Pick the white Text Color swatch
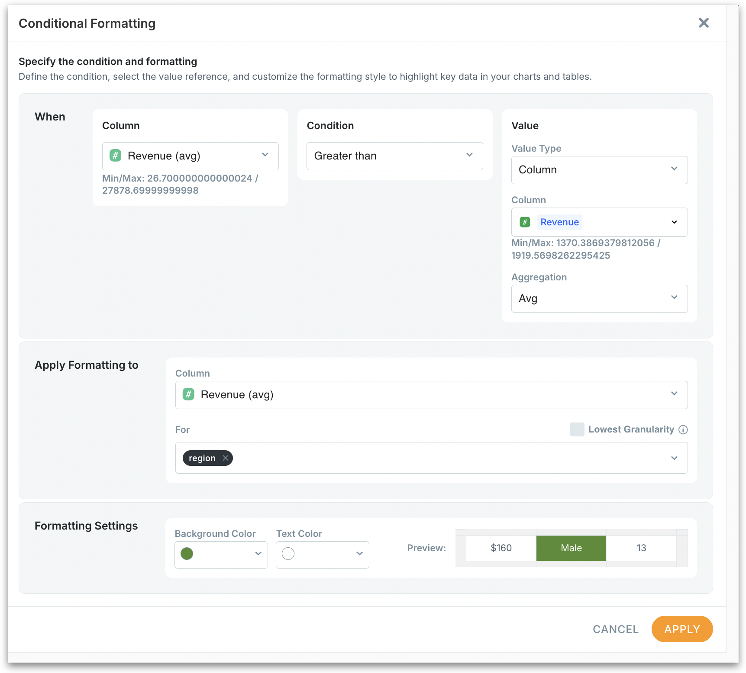746x673 pixels. tap(288, 554)
